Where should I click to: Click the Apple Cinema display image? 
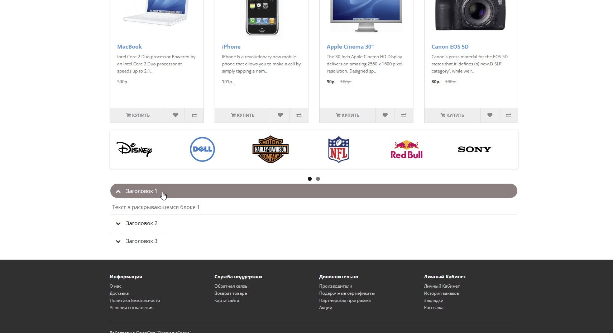tap(366, 16)
